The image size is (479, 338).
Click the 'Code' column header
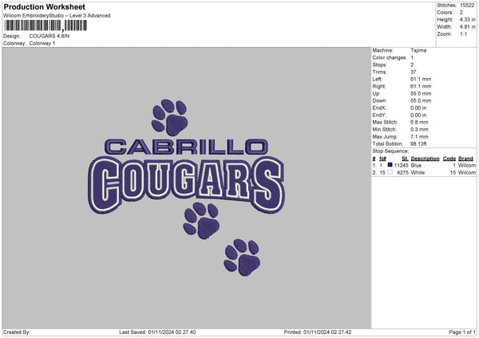click(449, 159)
